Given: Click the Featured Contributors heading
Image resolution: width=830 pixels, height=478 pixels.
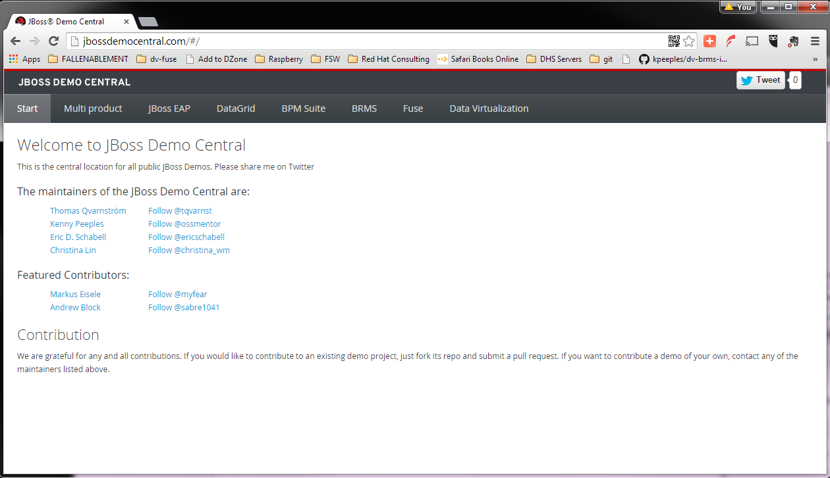Looking at the screenshot, I should [x=73, y=275].
